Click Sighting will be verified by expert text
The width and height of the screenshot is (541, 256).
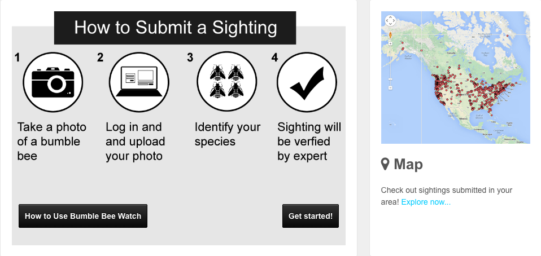click(x=309, y=142)
